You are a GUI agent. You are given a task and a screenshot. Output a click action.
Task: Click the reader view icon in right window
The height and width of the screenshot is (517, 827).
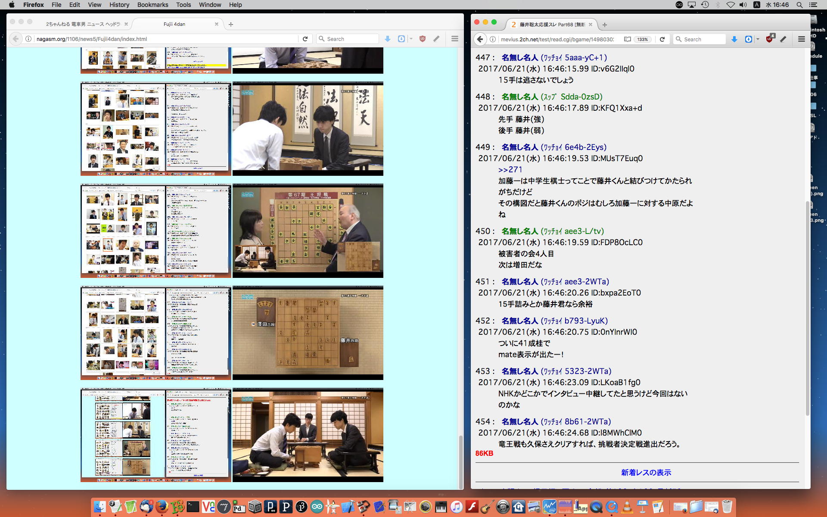click(627, 39)
